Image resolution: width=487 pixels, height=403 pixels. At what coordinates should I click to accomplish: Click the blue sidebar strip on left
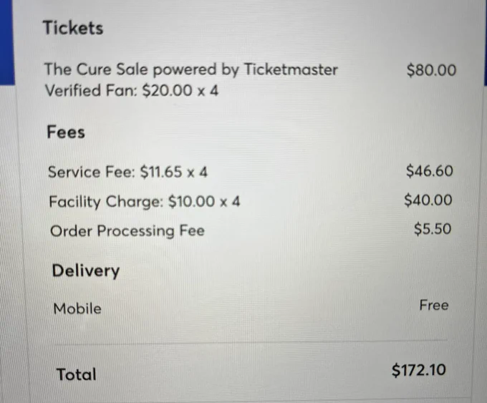[x=7, y=42]
